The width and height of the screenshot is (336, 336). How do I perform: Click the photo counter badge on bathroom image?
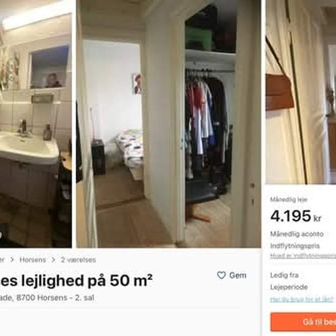[x=1, y=235]
